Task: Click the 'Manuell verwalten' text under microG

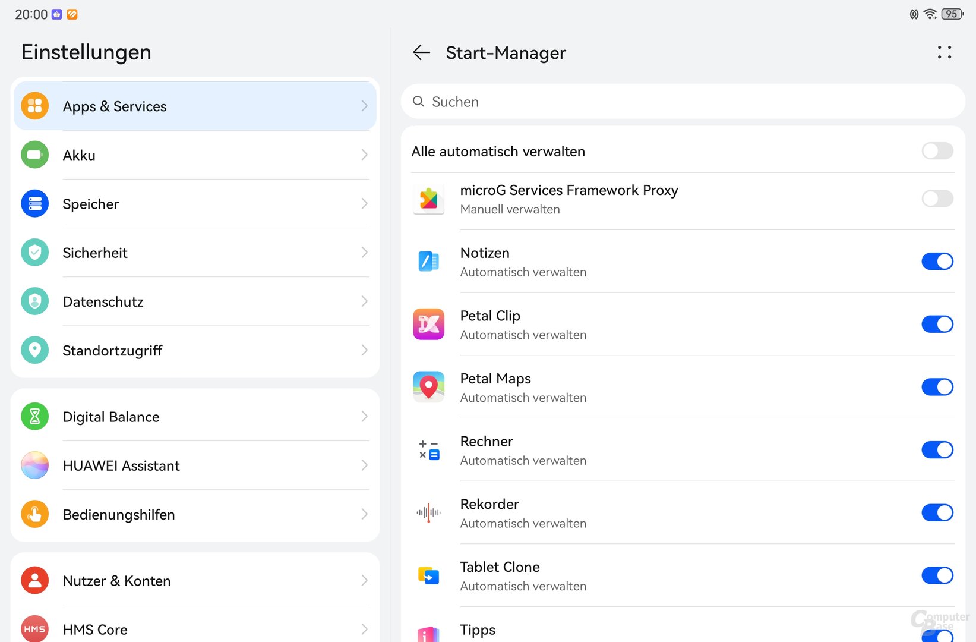Action: click(510, 209)
